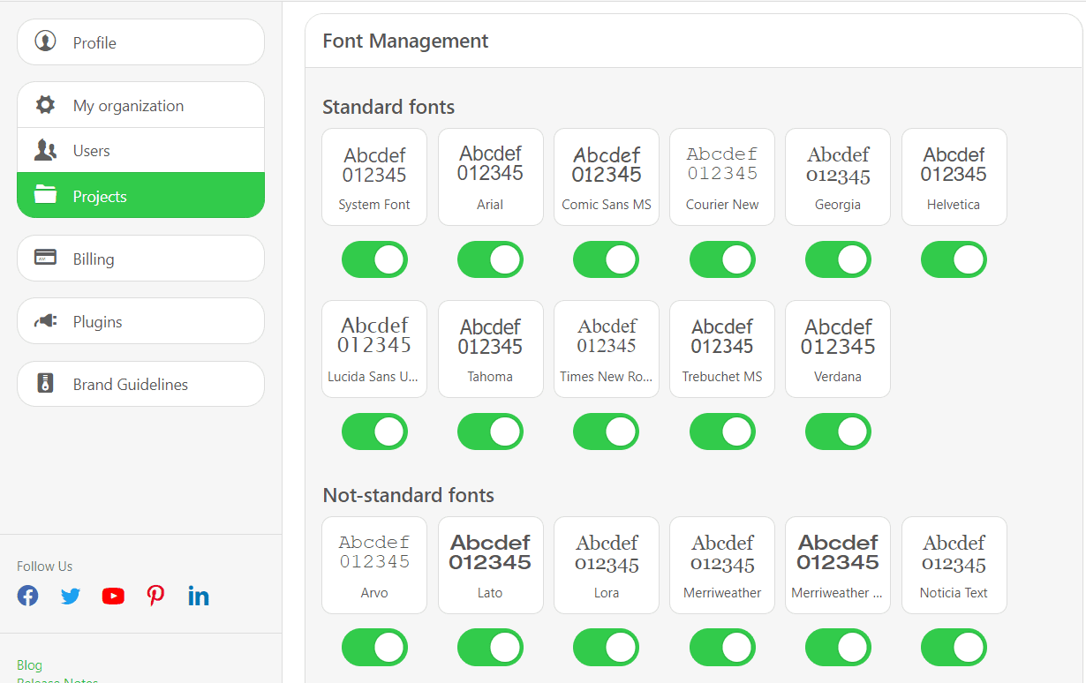Click the Georgia font preview card
This screenshot has height=683, width=1086.
(x=838, y=176)
